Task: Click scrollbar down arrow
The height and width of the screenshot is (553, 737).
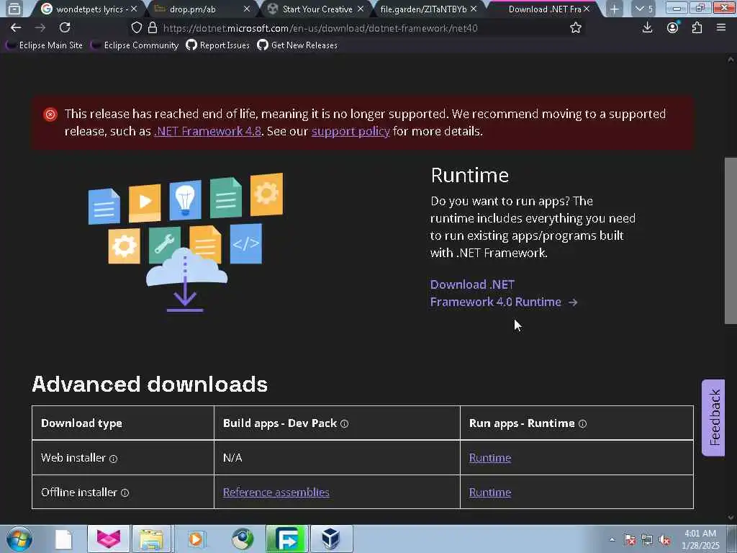Action: coord(731,518)
